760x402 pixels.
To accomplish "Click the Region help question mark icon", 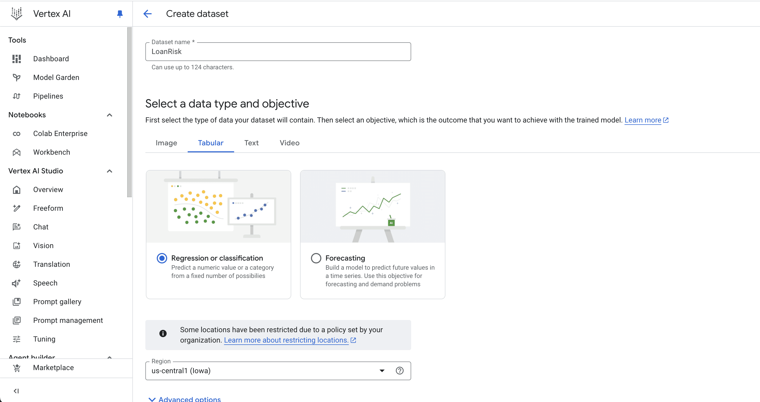I will click(x=399, y=371).
